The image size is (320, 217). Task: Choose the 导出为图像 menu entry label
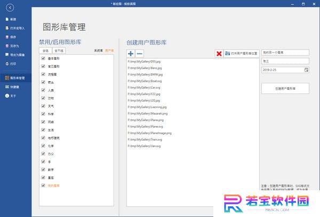tap(18, 55)
